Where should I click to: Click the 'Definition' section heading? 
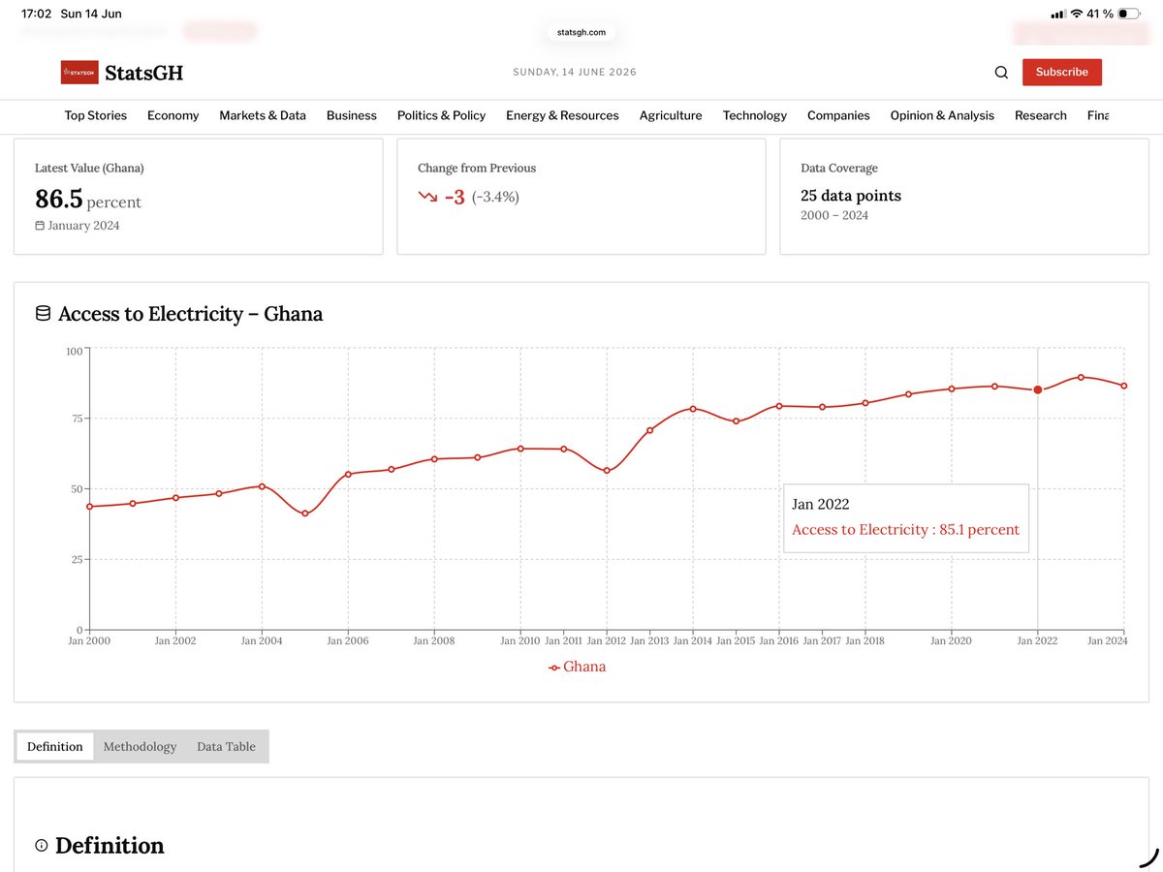point(110,845)
